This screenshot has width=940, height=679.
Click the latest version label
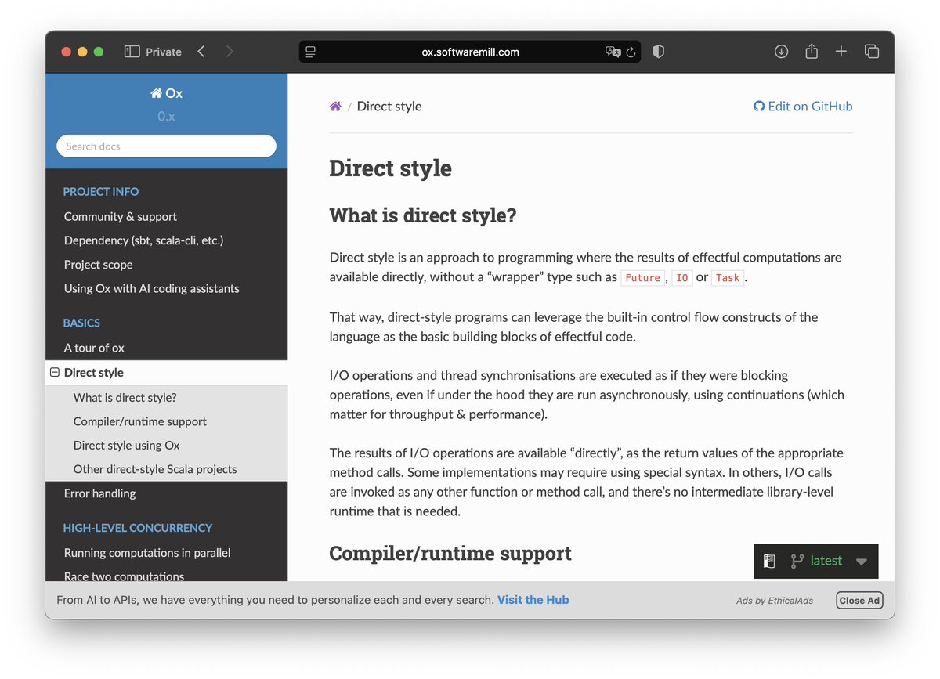point(826,561)
